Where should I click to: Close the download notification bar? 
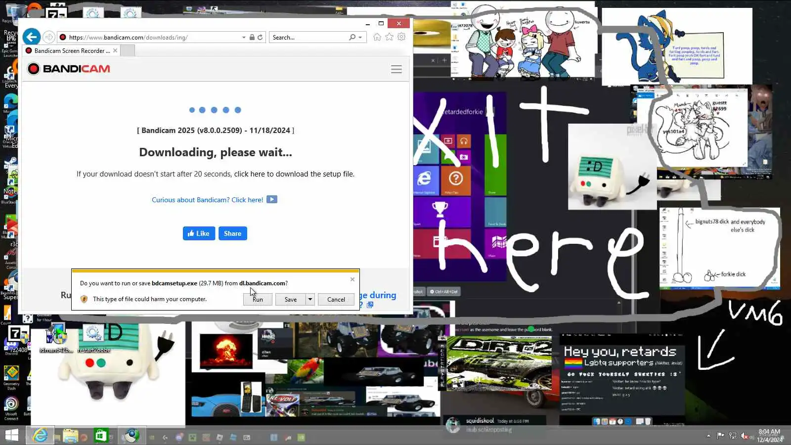coord(352,279)
